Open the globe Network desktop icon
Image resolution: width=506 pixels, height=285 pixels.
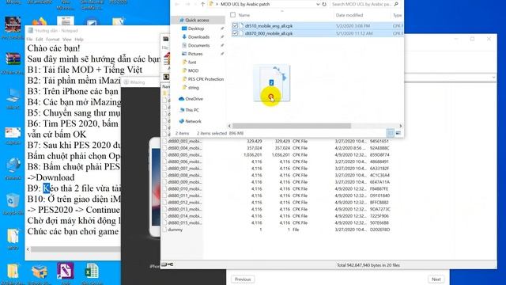pos(13,169)
